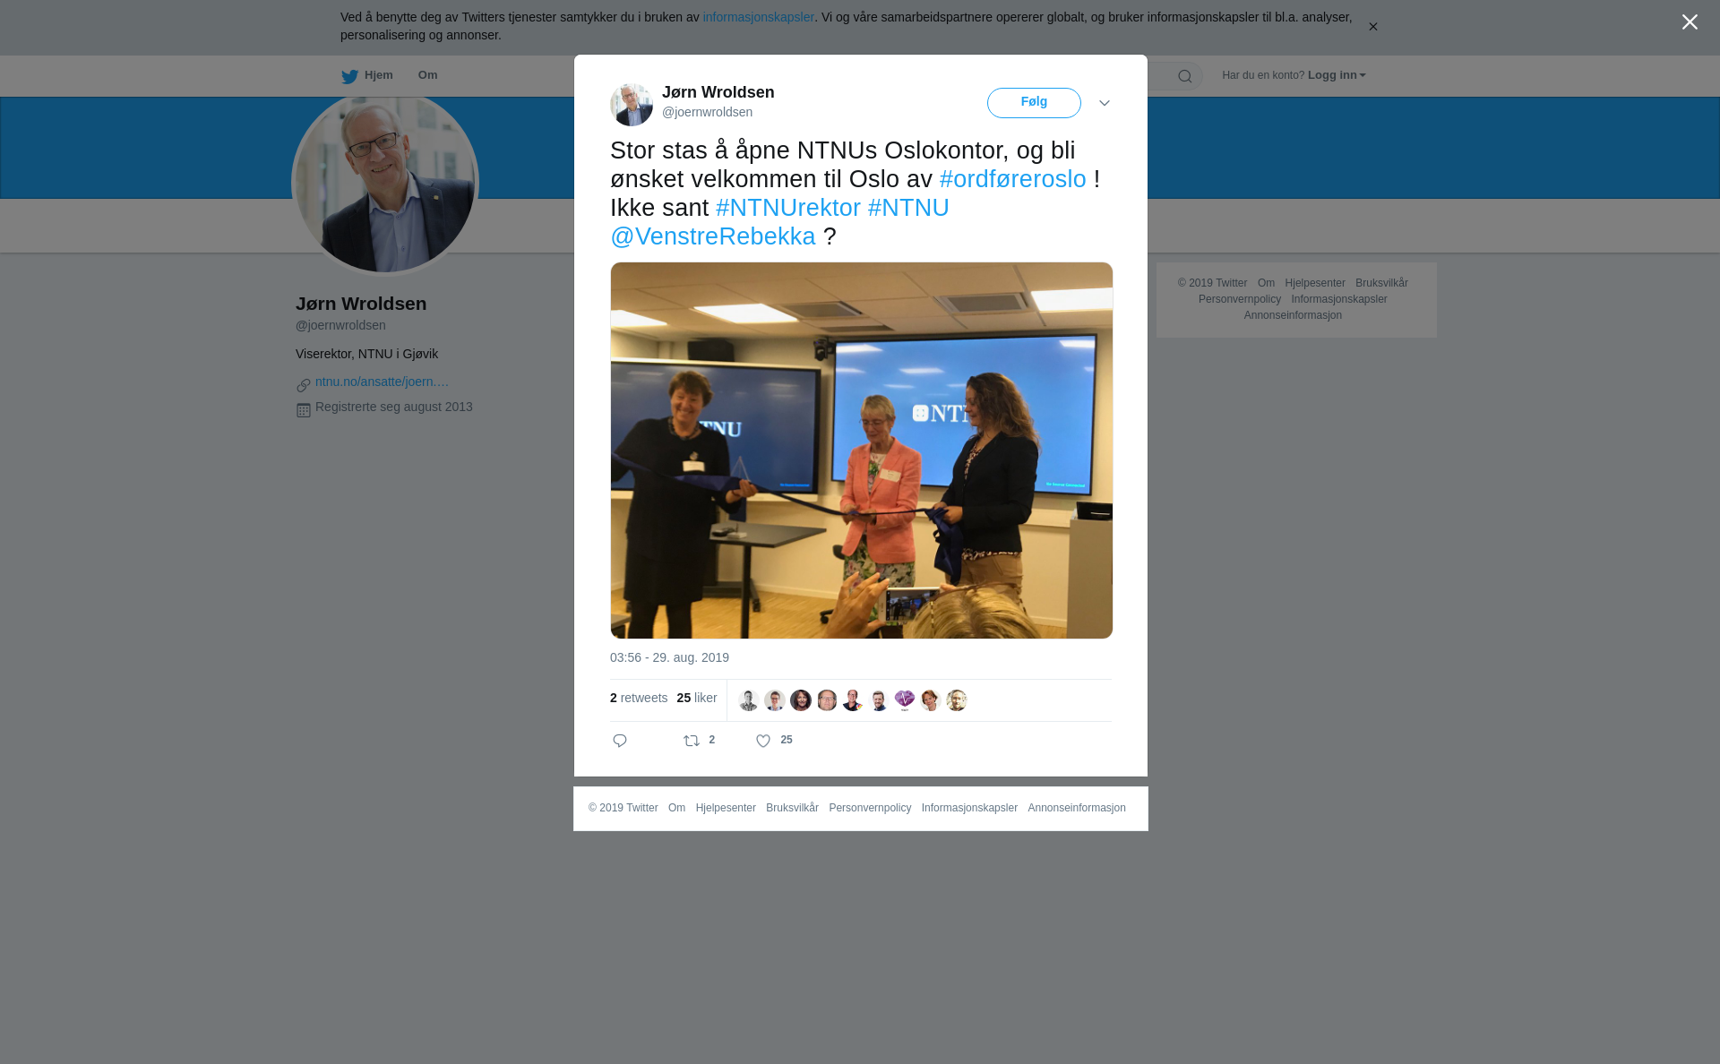Follow the user with Følg button
The width and height of the screenshot is (1720, 1064).
click(1034, 103)
